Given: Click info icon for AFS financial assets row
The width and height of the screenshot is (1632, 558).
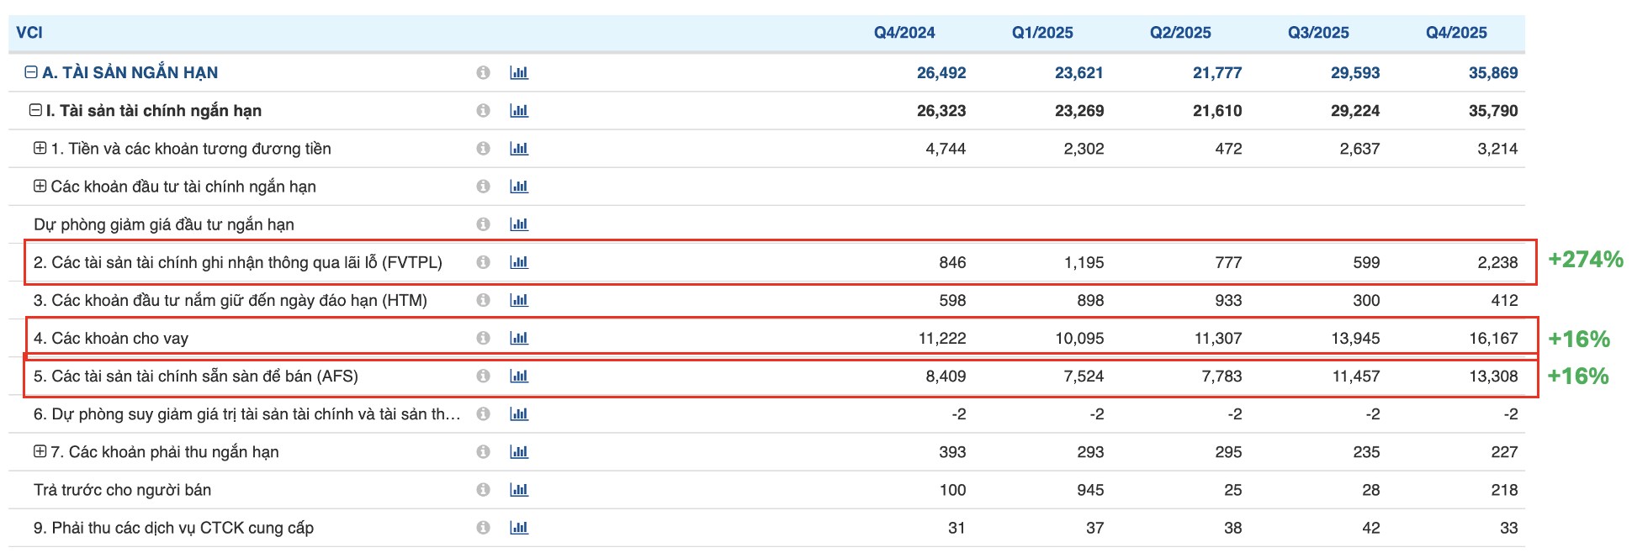Looking at the screenshot, I should (483, 376).
